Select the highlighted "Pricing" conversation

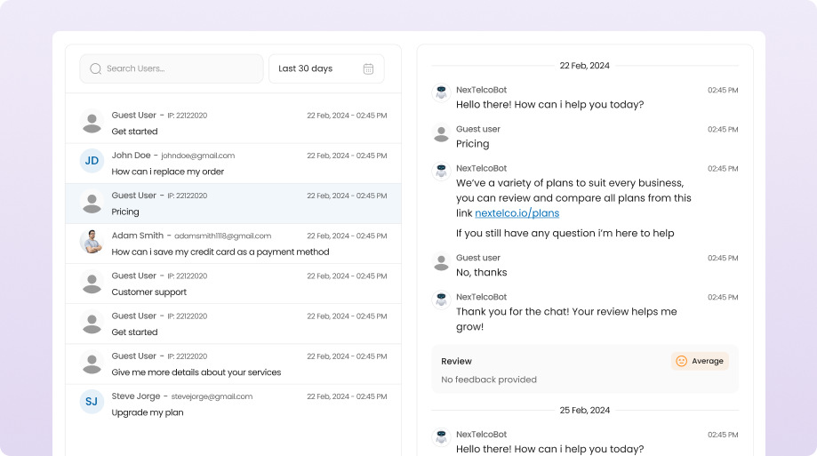pyautogui.click(x=233, y=204)
